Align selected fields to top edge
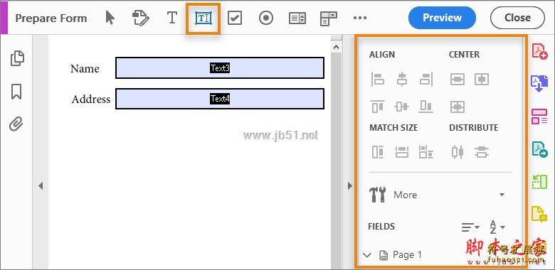Image resolution: width=555 pixels, height=270 pixels. [x=377, y=107]
